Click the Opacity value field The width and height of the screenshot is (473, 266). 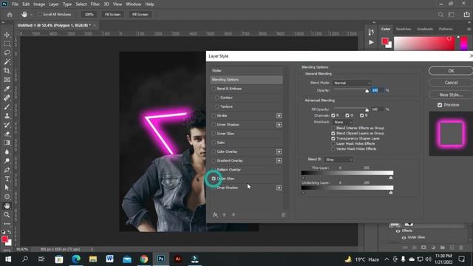tap(378, 90)
